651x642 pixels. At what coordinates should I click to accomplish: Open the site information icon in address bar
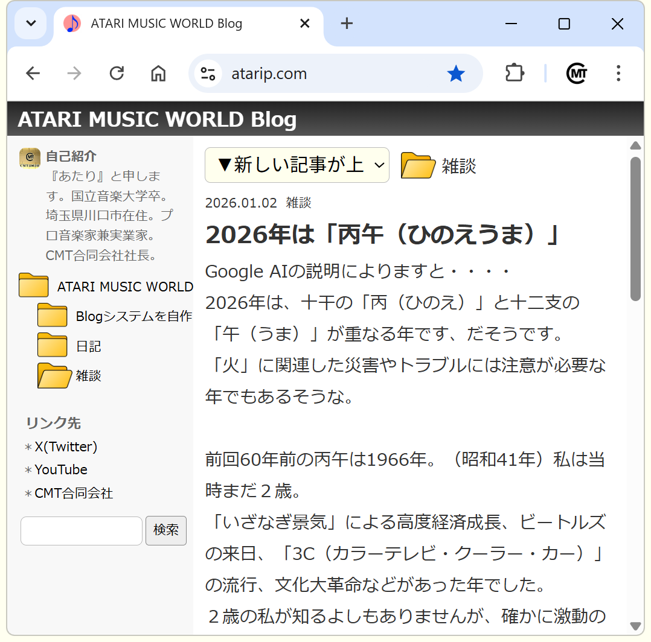click(208, 74)
